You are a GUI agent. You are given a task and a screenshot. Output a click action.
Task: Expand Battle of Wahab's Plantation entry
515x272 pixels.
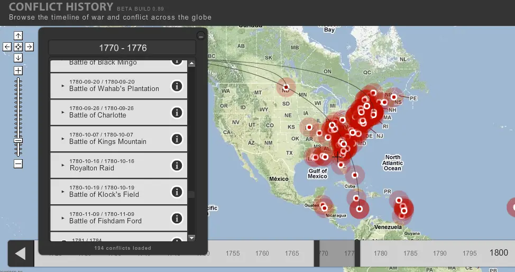pos(63,86)
